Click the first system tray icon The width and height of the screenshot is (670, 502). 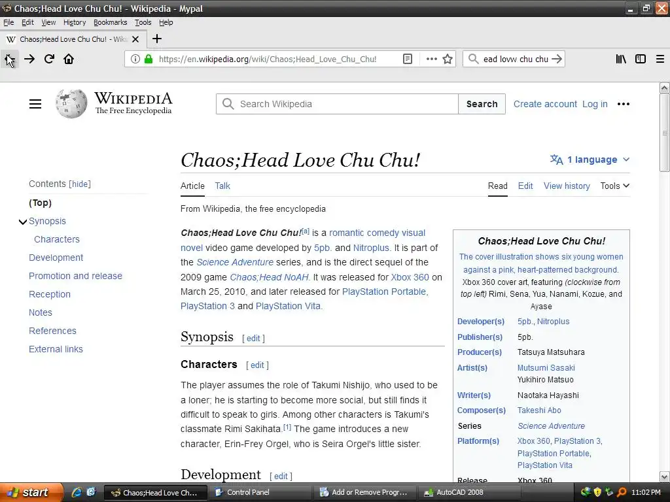[x=586, y=492]
